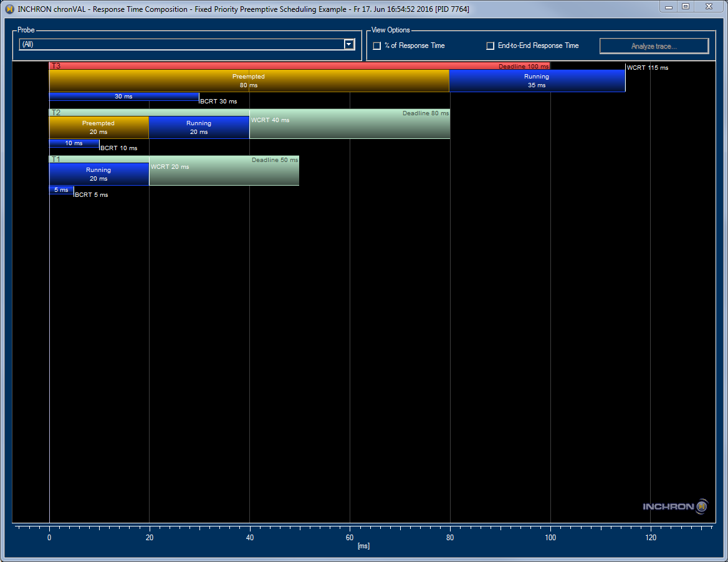Image resolution: width=728 pixels, height=562 pixels.
Task: Select T1 Running 20 ms bar
Action: 99,174
